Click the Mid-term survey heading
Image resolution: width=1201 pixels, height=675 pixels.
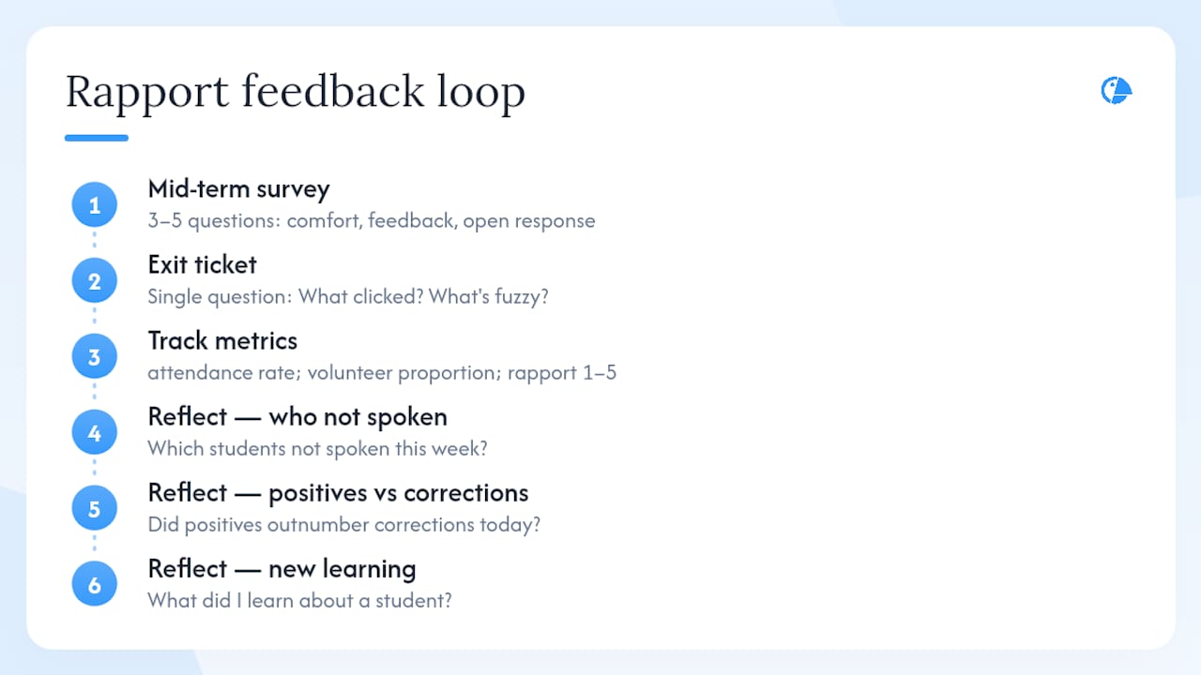pyautogui.click(x=238, y=188)
